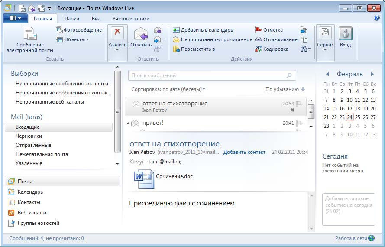Click the Поиск сообщений search field
The image size is (385, 247).
(x=212, y=75)
